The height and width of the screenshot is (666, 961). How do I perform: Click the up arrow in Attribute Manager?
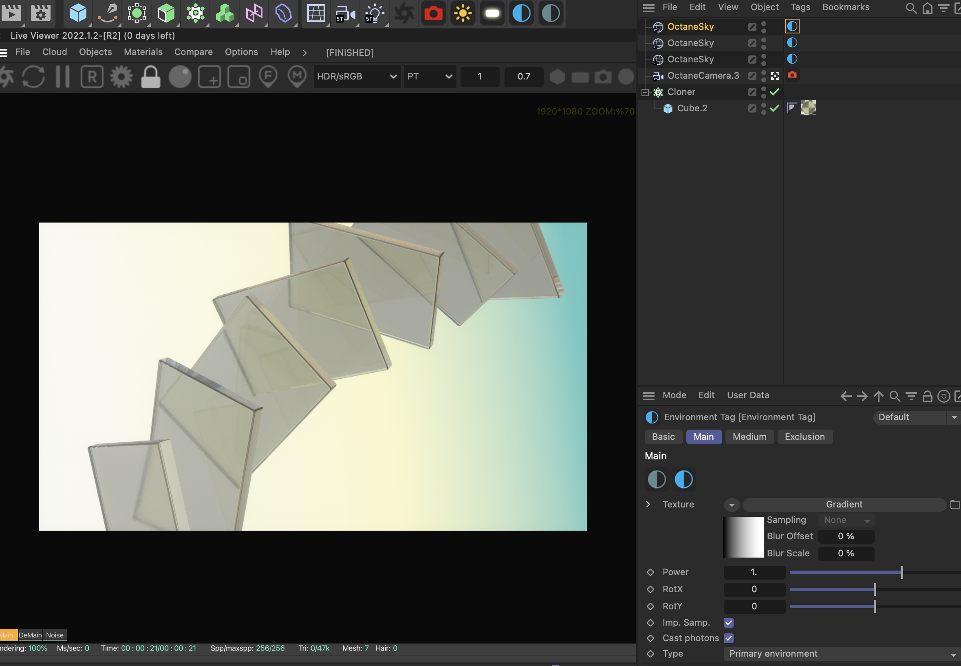878,396
